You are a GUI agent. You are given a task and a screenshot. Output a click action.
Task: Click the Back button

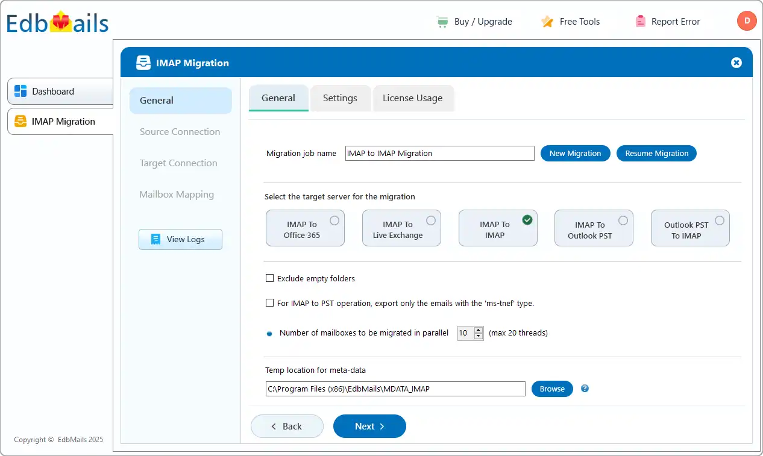click(287, 426)
